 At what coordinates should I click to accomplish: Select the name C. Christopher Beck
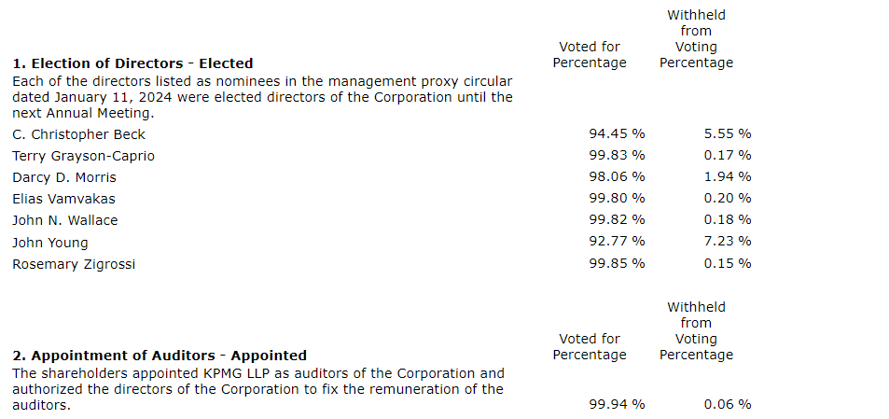tap(78, 134)
